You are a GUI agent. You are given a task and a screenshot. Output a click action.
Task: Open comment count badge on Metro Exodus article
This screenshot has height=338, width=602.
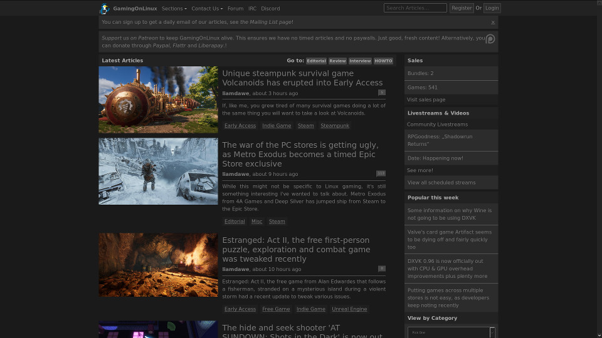tap(381, 173)
